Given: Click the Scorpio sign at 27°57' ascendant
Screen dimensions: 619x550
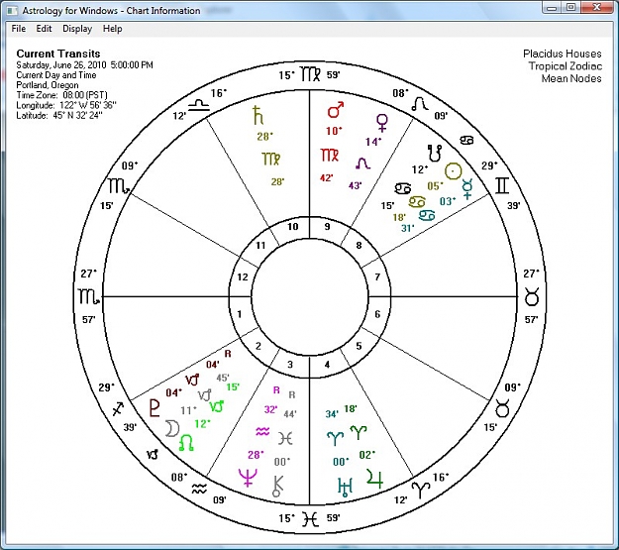Looking at the screenshot, I should tap(88, 296).
